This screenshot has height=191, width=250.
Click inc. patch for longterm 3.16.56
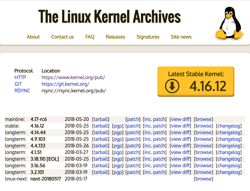[155, 165]
